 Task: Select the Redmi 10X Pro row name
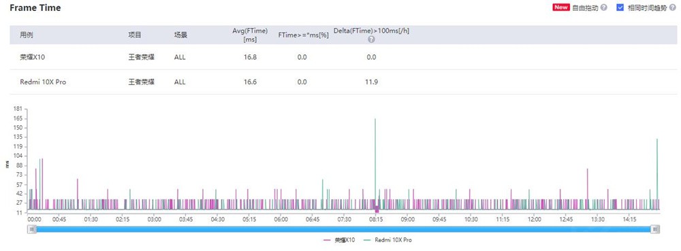[43, 82]
